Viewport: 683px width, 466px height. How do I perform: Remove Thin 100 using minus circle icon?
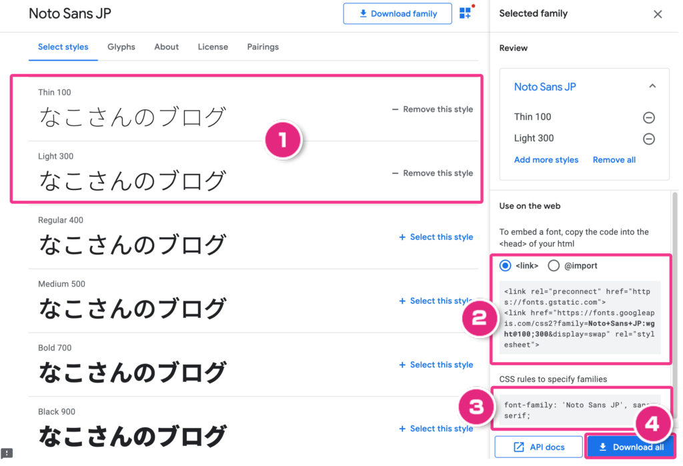point(648,117)
